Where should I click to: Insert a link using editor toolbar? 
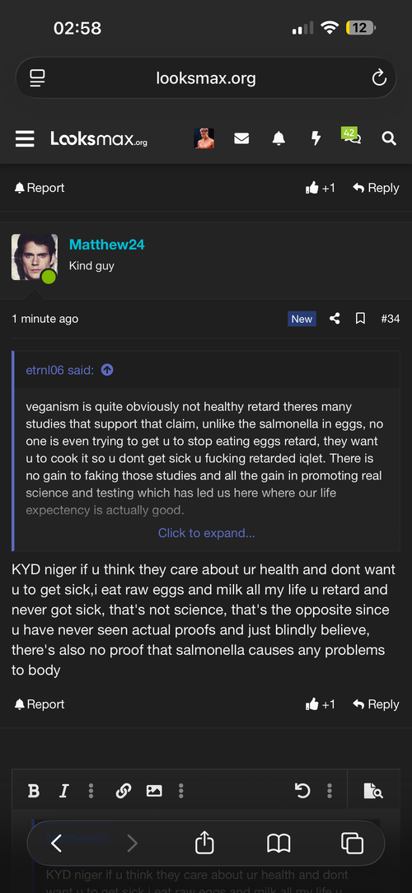(x=124, y=791)
